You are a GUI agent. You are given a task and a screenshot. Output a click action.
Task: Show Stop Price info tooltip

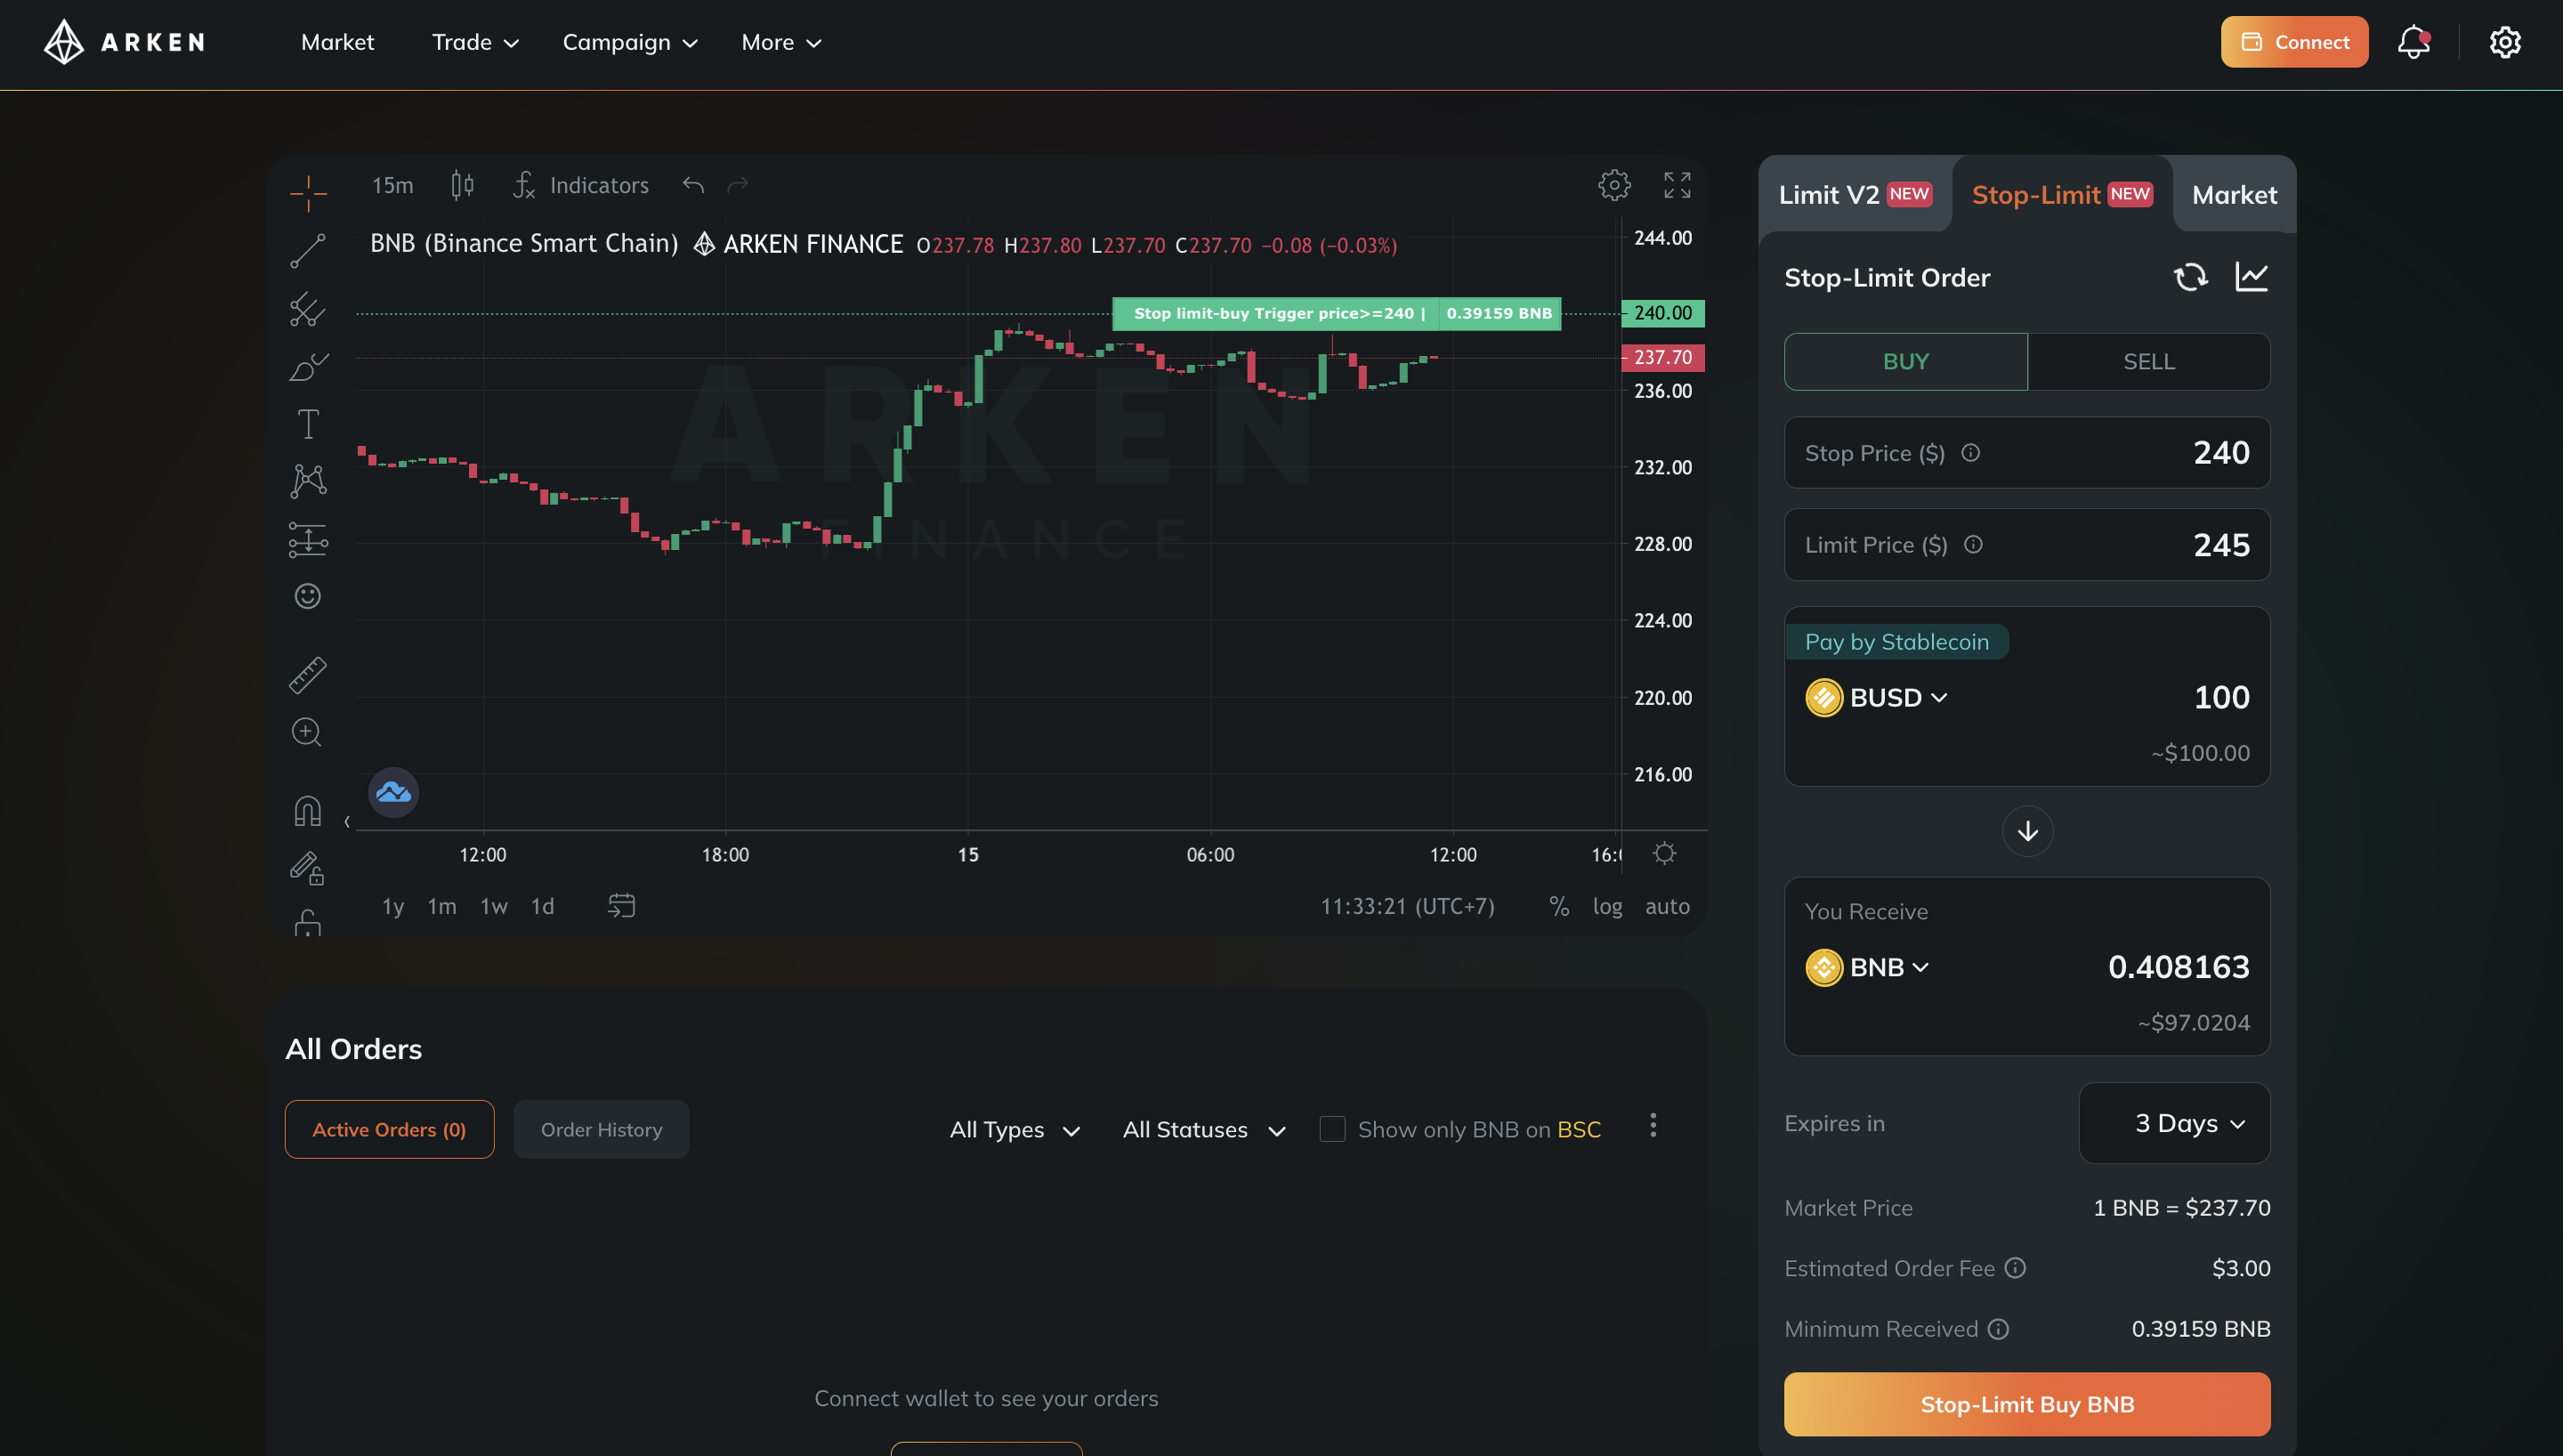pos(1970,453)
